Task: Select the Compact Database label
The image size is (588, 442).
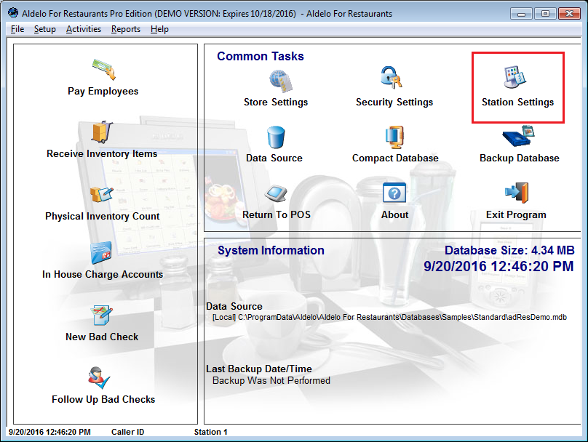Action: 395,158
